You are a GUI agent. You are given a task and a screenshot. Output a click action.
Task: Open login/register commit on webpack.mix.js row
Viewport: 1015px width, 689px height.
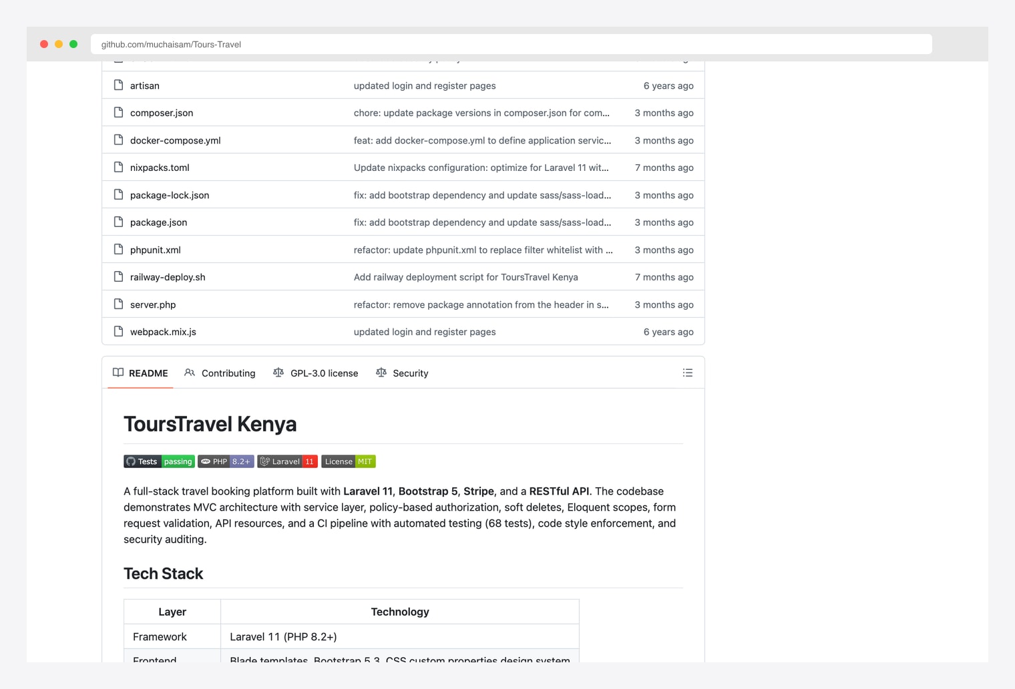[x=425, y=332]
